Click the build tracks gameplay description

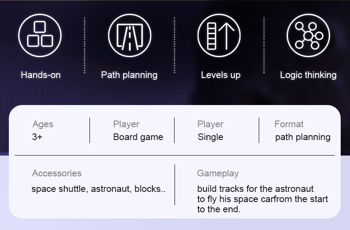(x=262, y=199)
